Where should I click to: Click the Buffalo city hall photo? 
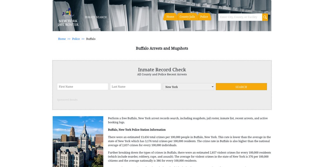click(x=78, y=142)
